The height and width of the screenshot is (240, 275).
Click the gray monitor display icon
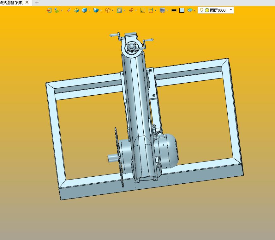click(x=162, y=10)
